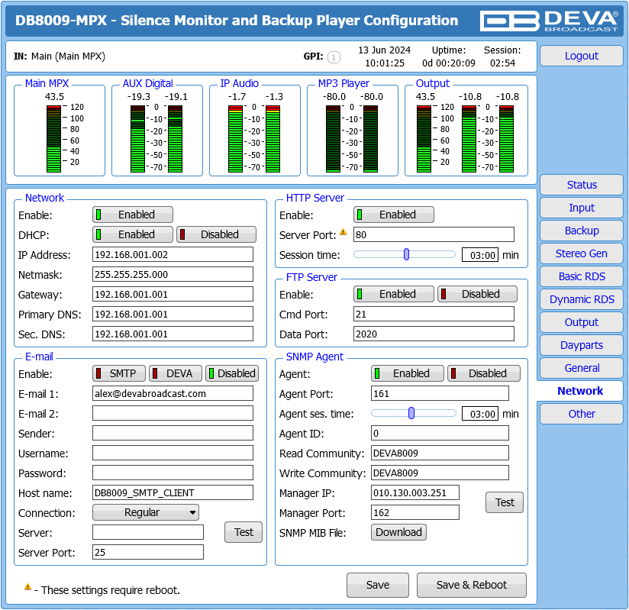Toggle HTTP Server Enabled button
629x610 pixels.
pyautogui.click(x=394, y=215)
